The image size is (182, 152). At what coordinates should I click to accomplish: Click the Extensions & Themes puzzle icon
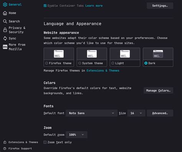(x=5, y=142)
